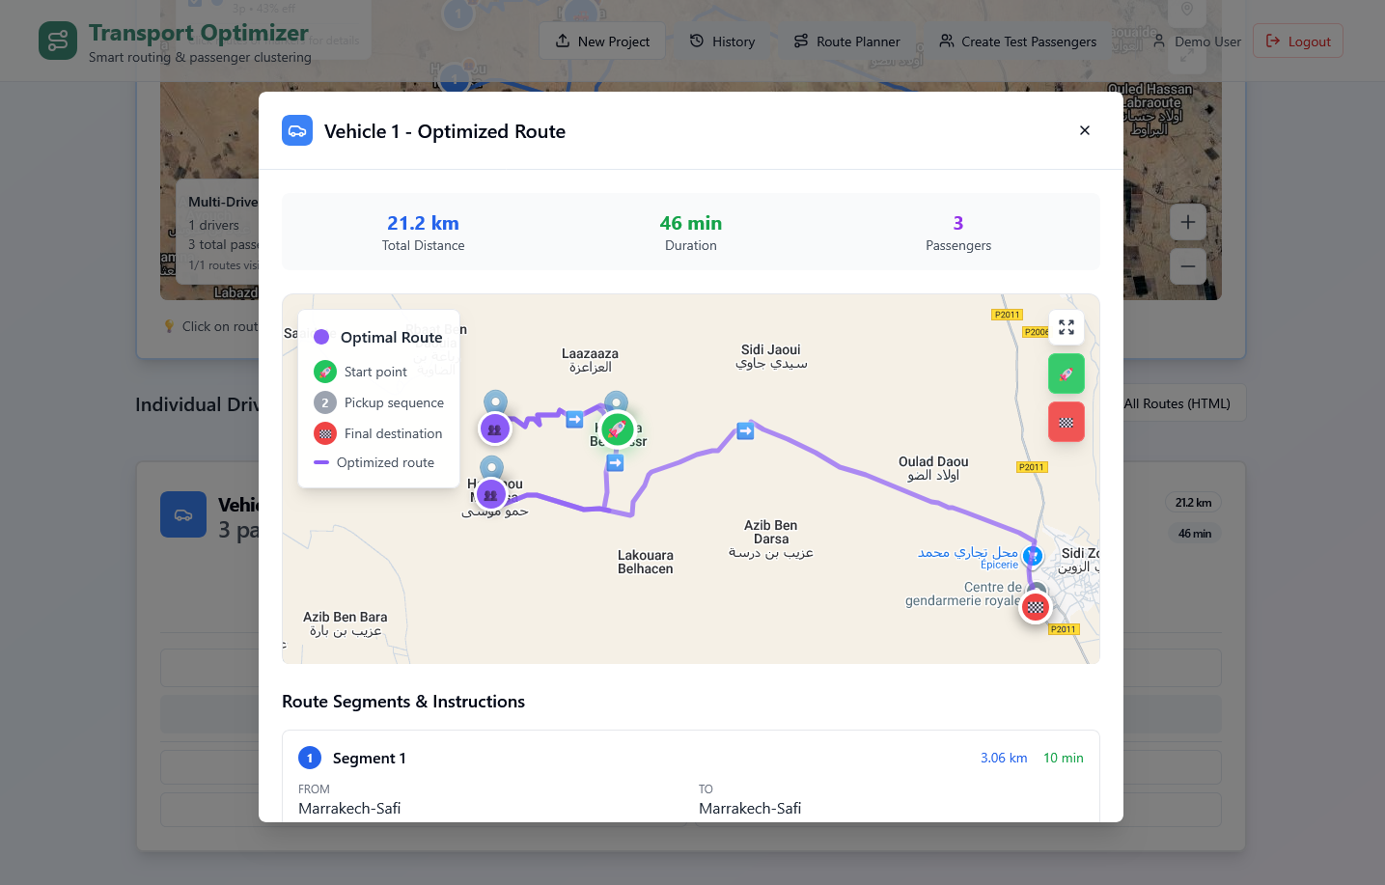Close the Vehicle 1 route dialog
Image resolution: width=1385 pixels, height=885 pixels.
pos(1084,130)
